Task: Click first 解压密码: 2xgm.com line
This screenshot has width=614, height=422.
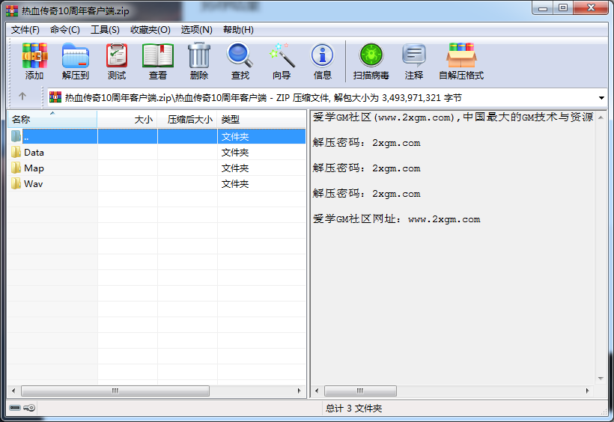Action: 366,142
